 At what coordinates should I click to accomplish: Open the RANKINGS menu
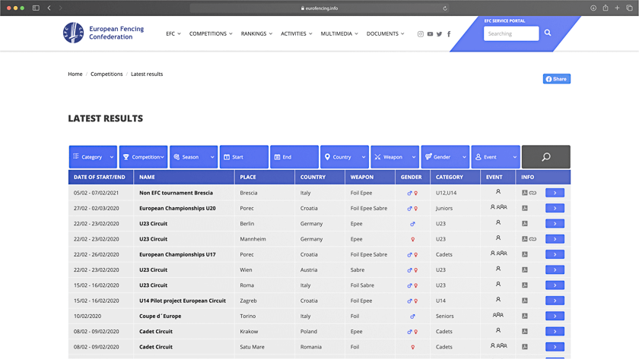[x=256, y=34]
